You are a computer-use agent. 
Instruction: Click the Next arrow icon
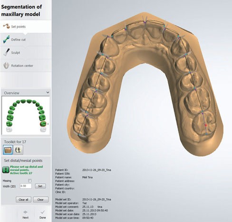tap(25, 212)
